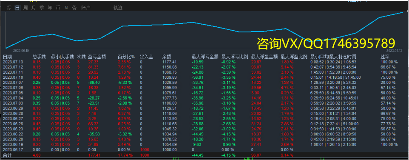Select the 日 daily tab

17,8
